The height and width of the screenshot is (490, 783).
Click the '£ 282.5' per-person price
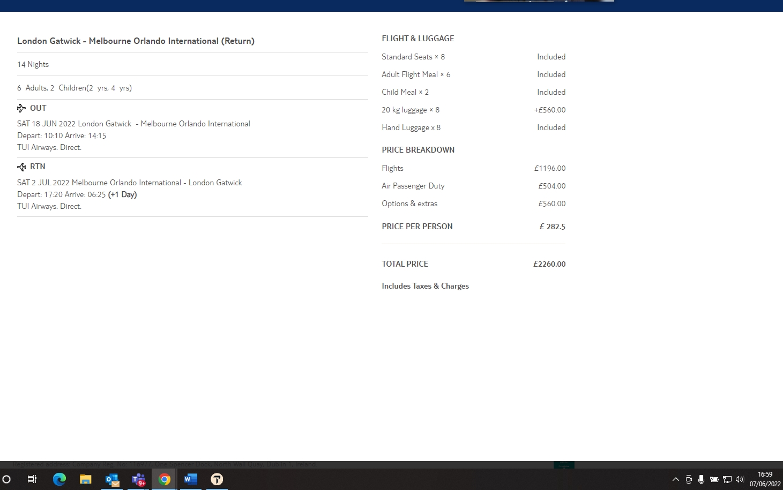(553, 227)
